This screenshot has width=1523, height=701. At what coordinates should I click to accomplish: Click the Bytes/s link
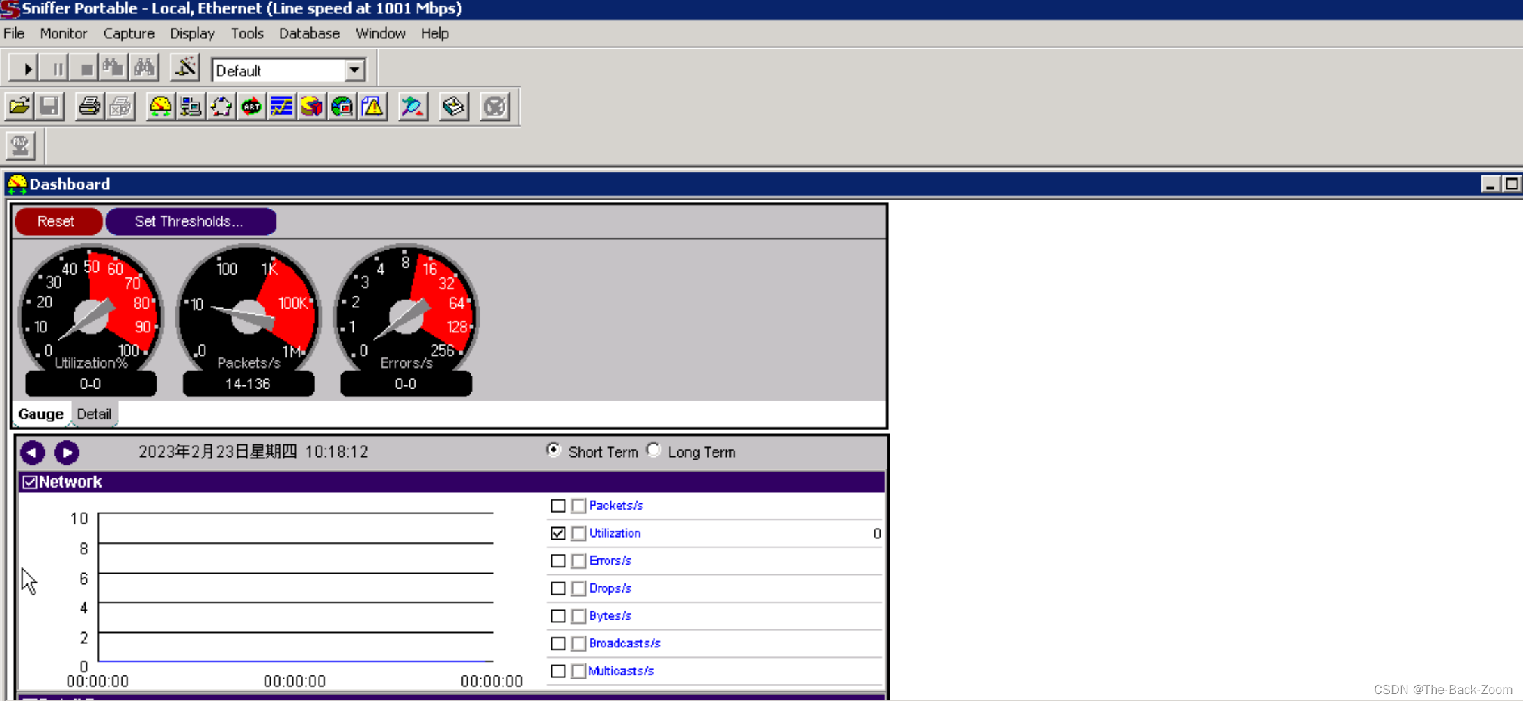tap(610, 616)
